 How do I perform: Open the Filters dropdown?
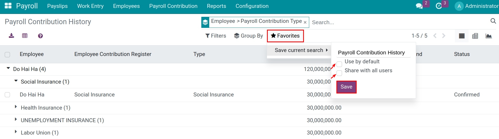tap(216, 36)
